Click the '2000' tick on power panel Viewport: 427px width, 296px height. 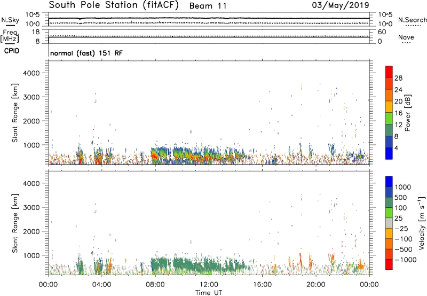(x=31, y=121)
